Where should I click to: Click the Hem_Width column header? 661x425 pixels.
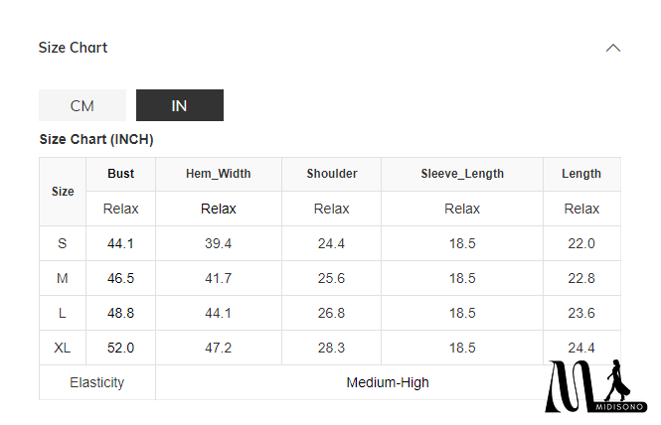[x=219, y=174]
